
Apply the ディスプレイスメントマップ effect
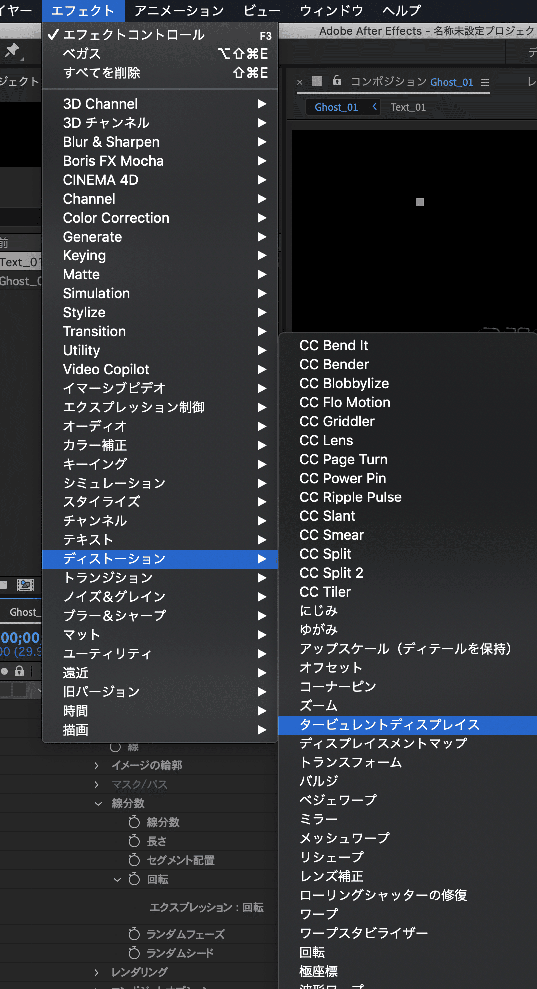[408, 743]
